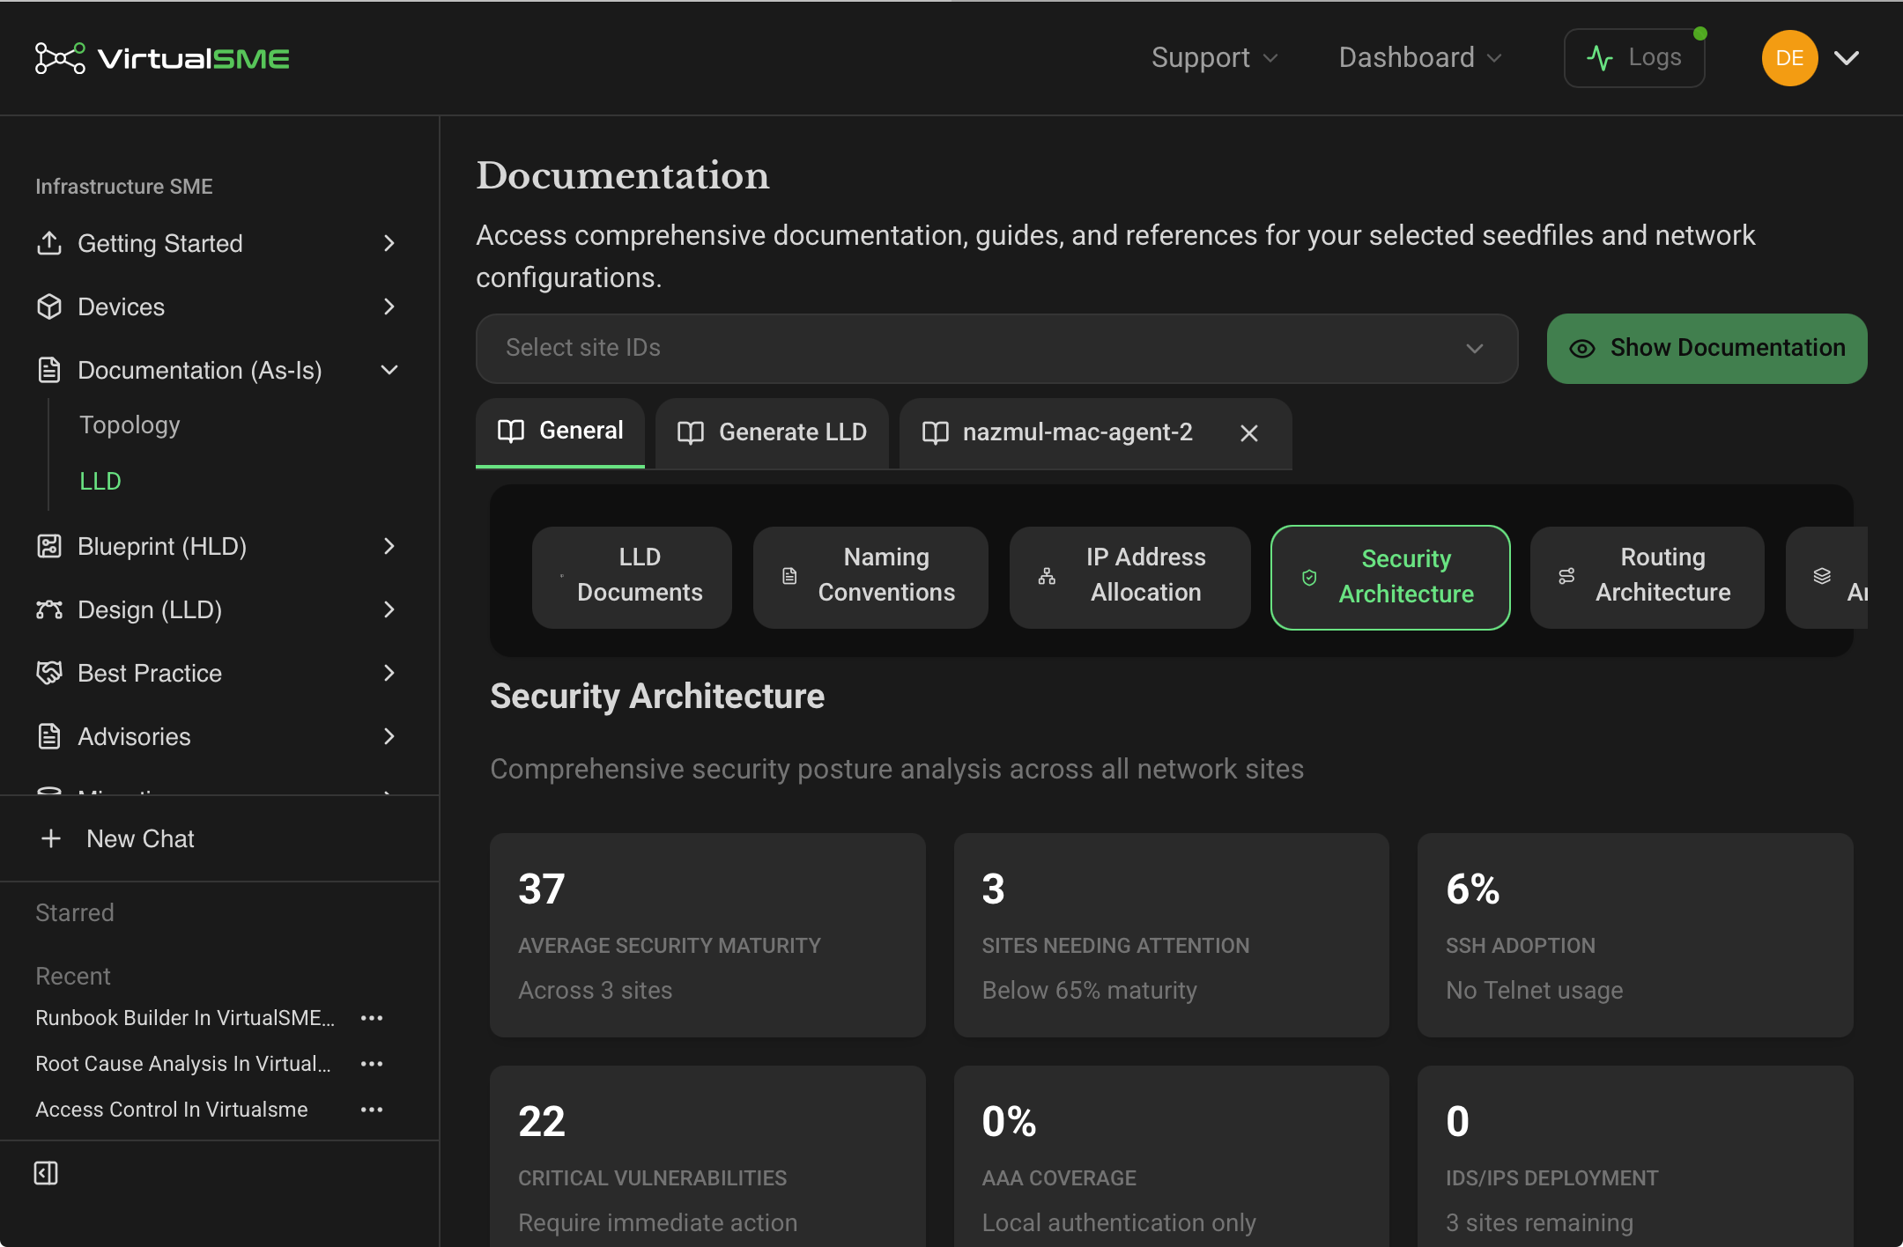Click the Documentation (As-Is) file icon
This screenshot has width=1903, height=1247.
(x=49, y=370)
